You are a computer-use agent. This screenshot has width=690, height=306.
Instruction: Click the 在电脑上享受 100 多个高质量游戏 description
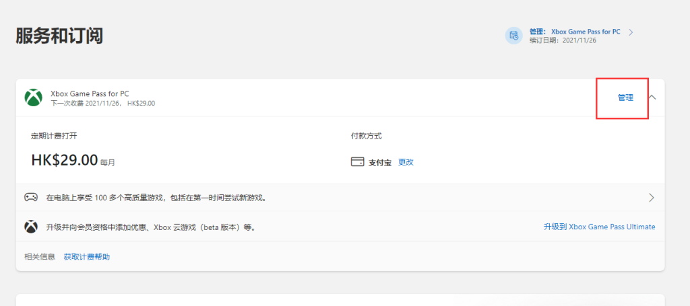156,198
